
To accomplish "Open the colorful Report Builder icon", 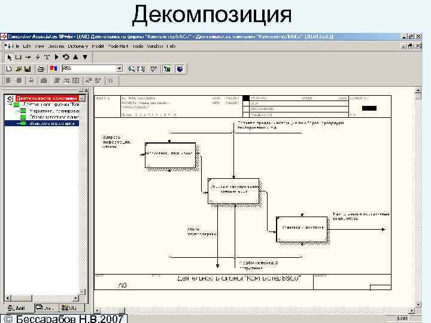I will 53,68.
